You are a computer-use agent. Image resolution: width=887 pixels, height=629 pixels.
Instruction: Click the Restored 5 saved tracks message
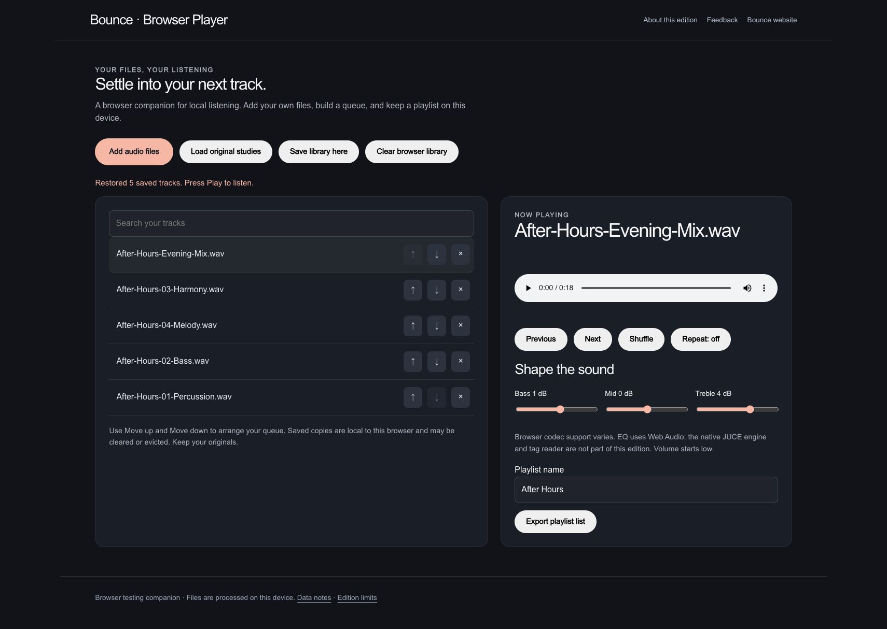(174, 183)
